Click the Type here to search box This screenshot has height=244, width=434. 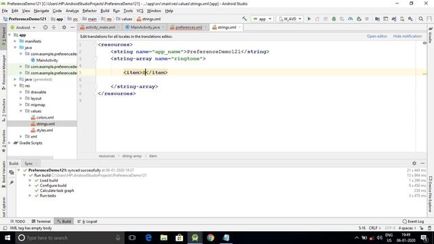[69, 238]
